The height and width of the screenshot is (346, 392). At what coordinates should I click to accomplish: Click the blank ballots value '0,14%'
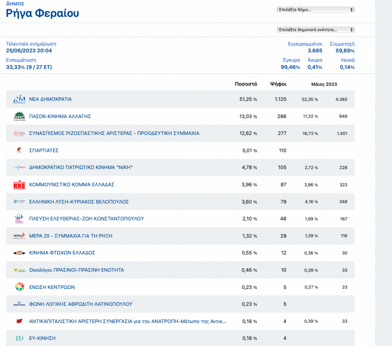click(x=347, y=67)
